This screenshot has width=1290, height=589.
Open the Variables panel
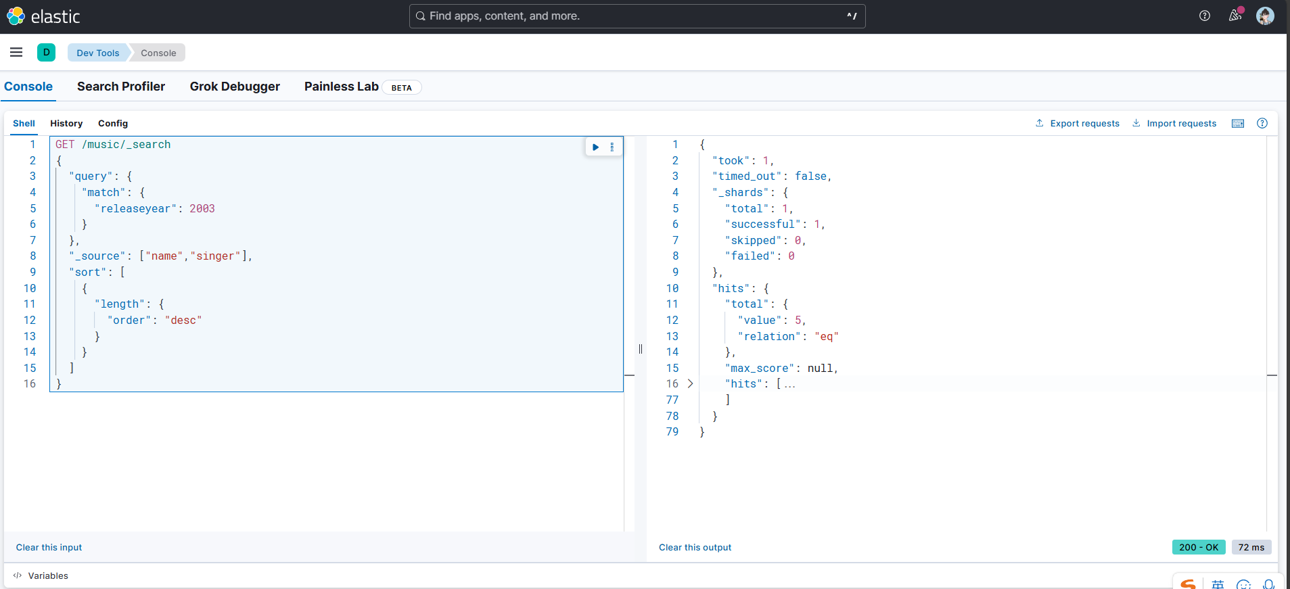tap(41, 575)
